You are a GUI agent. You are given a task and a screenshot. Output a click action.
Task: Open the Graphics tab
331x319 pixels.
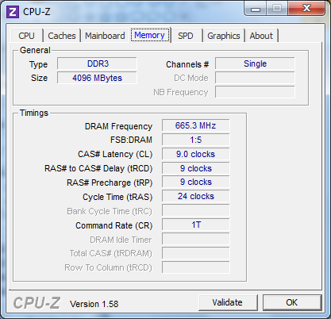coord(224,36)
